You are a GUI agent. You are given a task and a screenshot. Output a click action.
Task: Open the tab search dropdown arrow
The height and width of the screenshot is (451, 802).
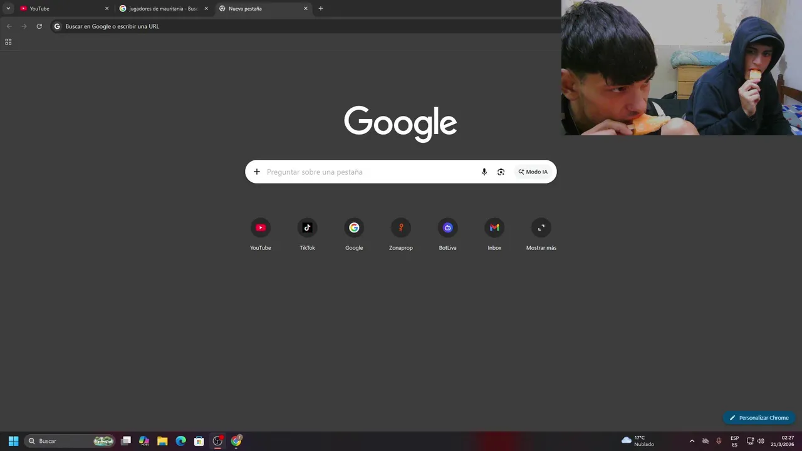8,9
